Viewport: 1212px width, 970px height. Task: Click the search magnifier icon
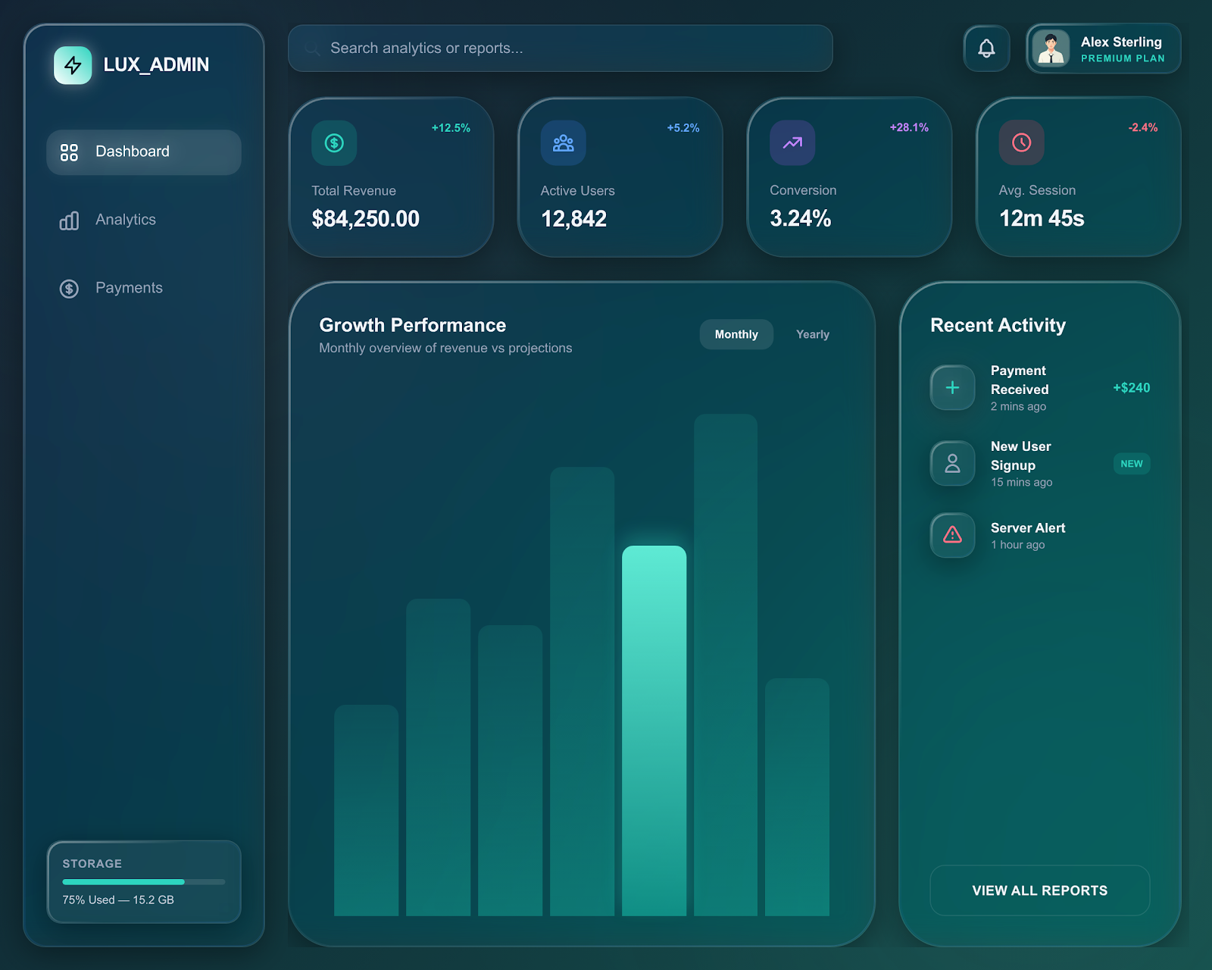(x=312, y=48)
